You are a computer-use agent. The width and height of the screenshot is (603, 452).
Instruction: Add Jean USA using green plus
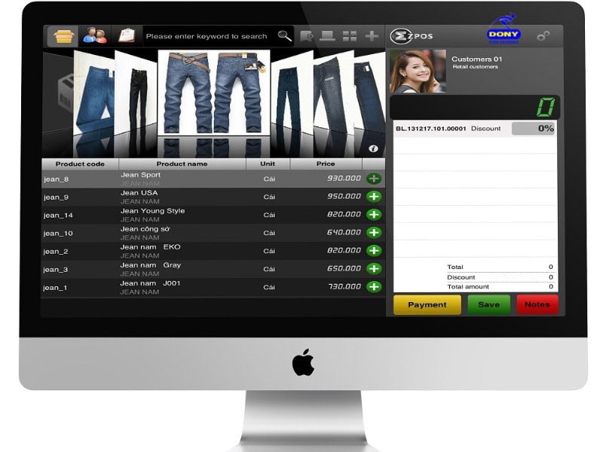[374, 197]
